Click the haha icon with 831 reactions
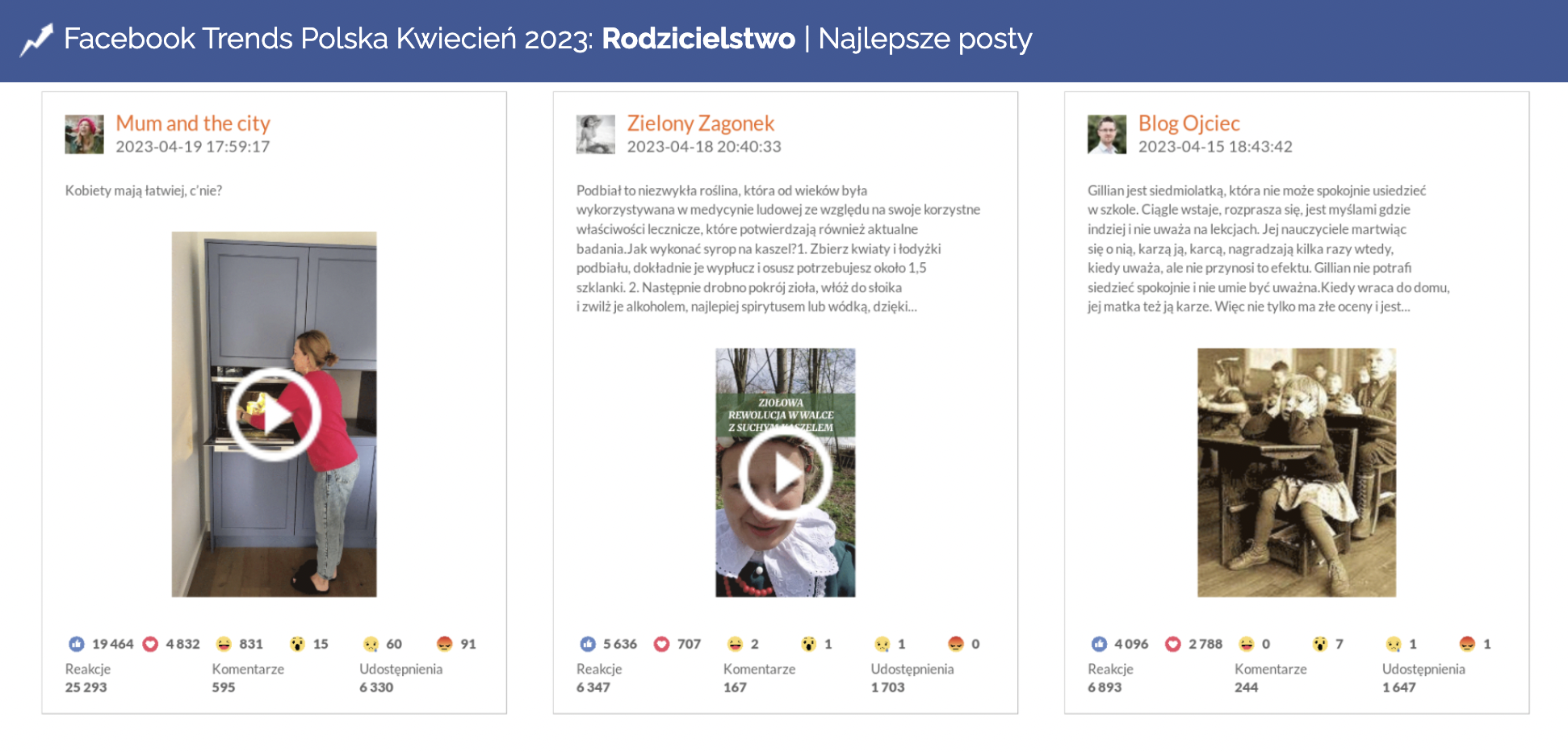 224,644
